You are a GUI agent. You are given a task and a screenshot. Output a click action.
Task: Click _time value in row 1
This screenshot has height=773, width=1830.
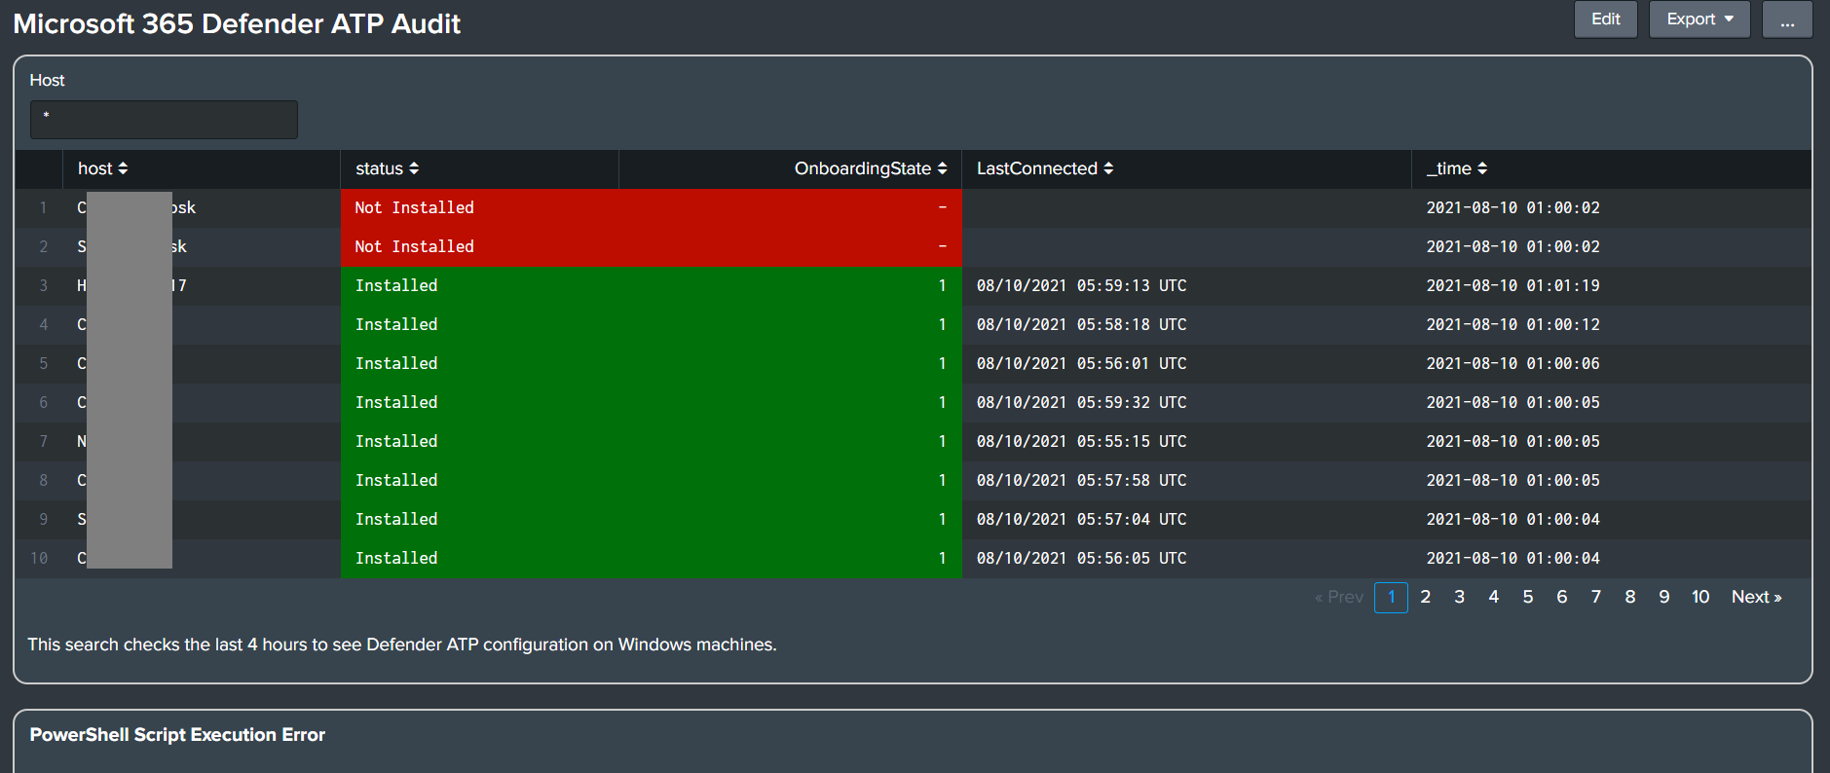tap(1513, 207)
